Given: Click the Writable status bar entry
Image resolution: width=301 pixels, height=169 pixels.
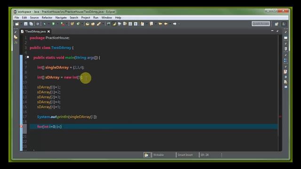Looking at the screenshot, I should (x=158, y=155).
